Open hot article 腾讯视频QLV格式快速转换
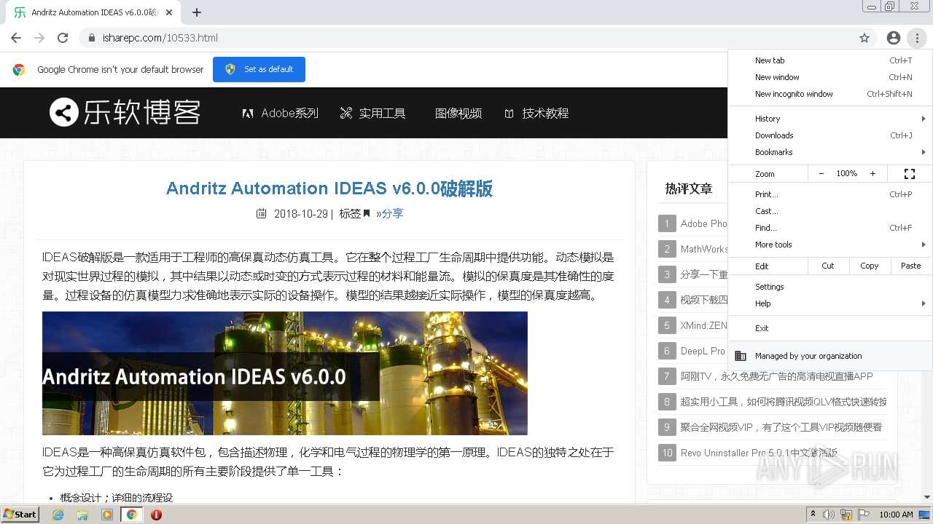The height and width of the screenshot is (524, 933). pyautogui.click(x=784, y=402)
